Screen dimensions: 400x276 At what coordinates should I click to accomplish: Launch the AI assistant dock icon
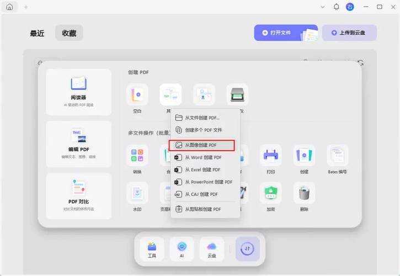click(182, 248)
